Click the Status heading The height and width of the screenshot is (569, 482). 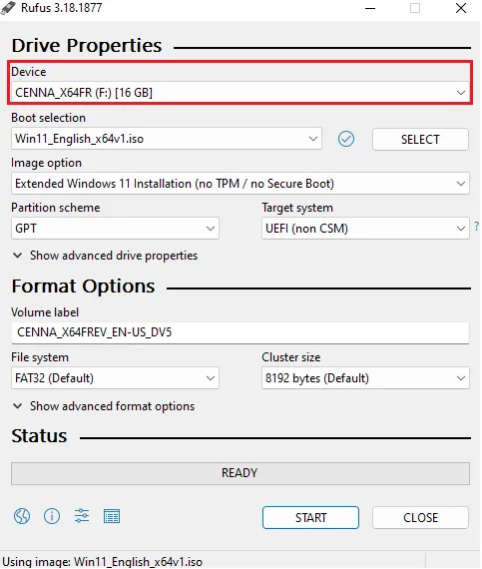pos(39,436)
